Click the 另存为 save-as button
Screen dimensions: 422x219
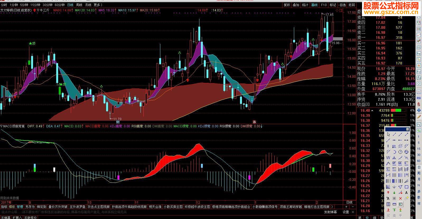pyautogui.click(x=30, y=207)
